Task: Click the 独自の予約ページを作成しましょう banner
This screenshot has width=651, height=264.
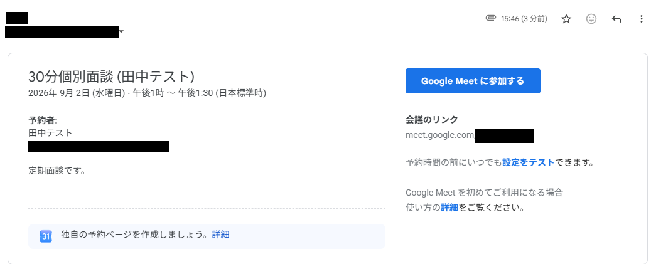Action: (x=207, y=236)
